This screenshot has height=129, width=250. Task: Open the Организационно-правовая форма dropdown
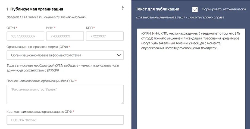(x=65, y=55)
